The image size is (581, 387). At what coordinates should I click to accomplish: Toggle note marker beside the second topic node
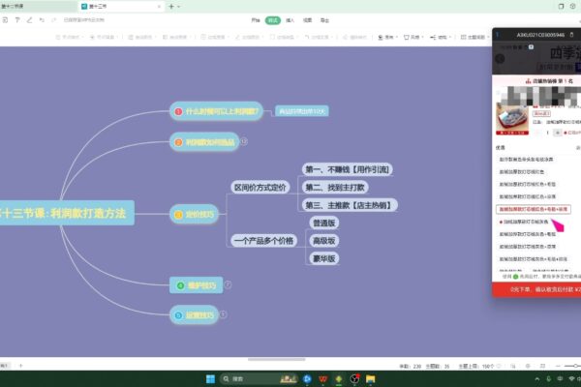tap(244, 141)
